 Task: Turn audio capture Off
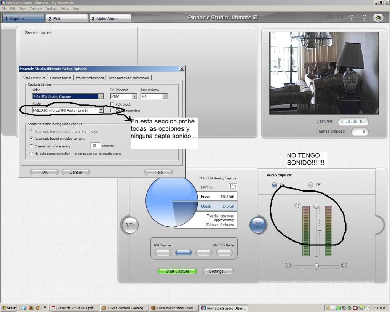tap(311, 185)
